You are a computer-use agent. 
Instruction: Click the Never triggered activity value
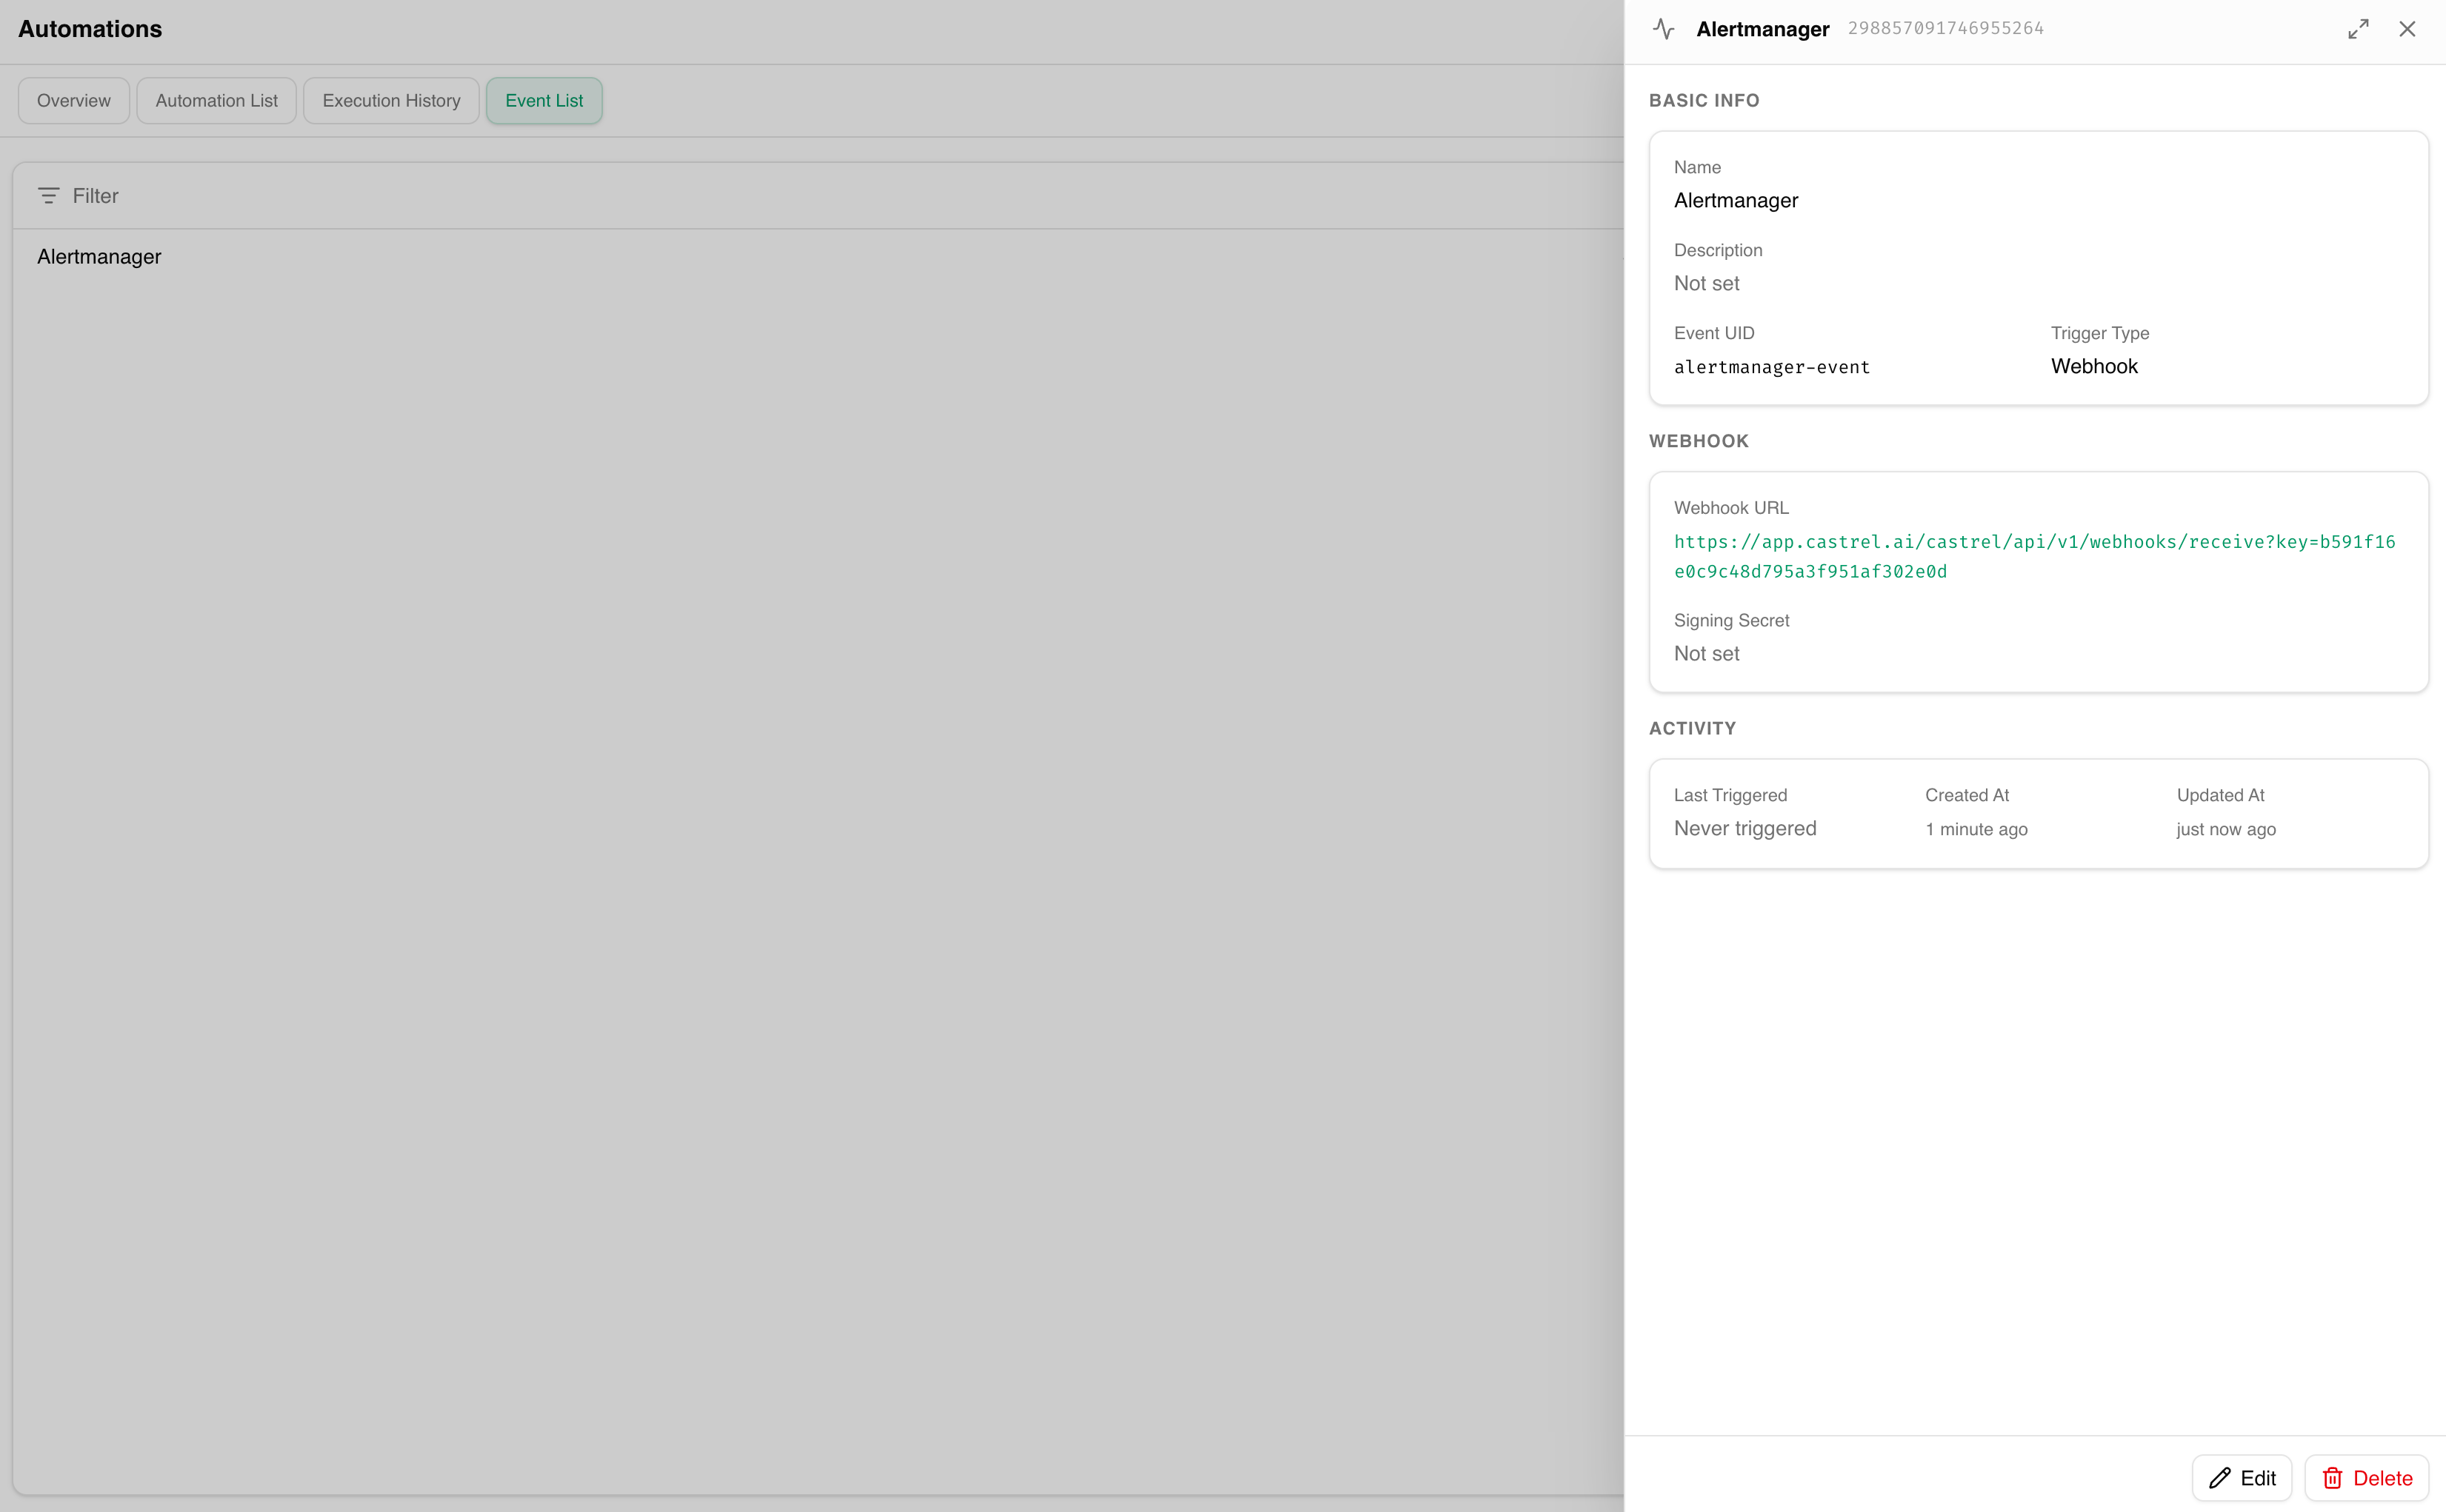pyautogui.click(x=1744, y=828)
